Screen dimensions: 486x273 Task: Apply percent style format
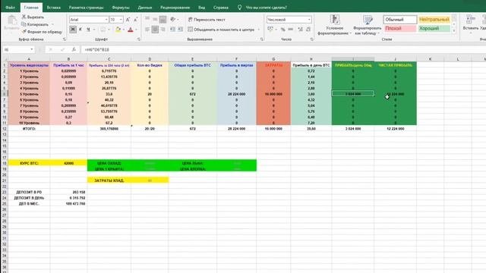click(283, 30)
